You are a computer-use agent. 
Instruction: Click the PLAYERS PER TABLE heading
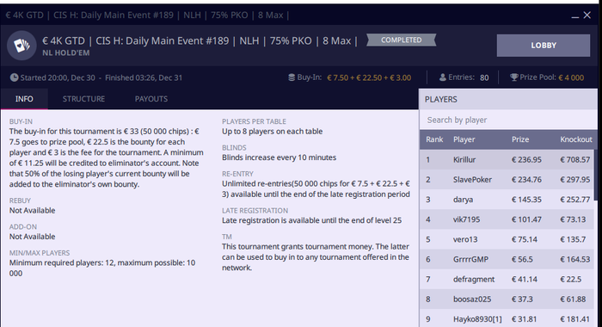254,121
